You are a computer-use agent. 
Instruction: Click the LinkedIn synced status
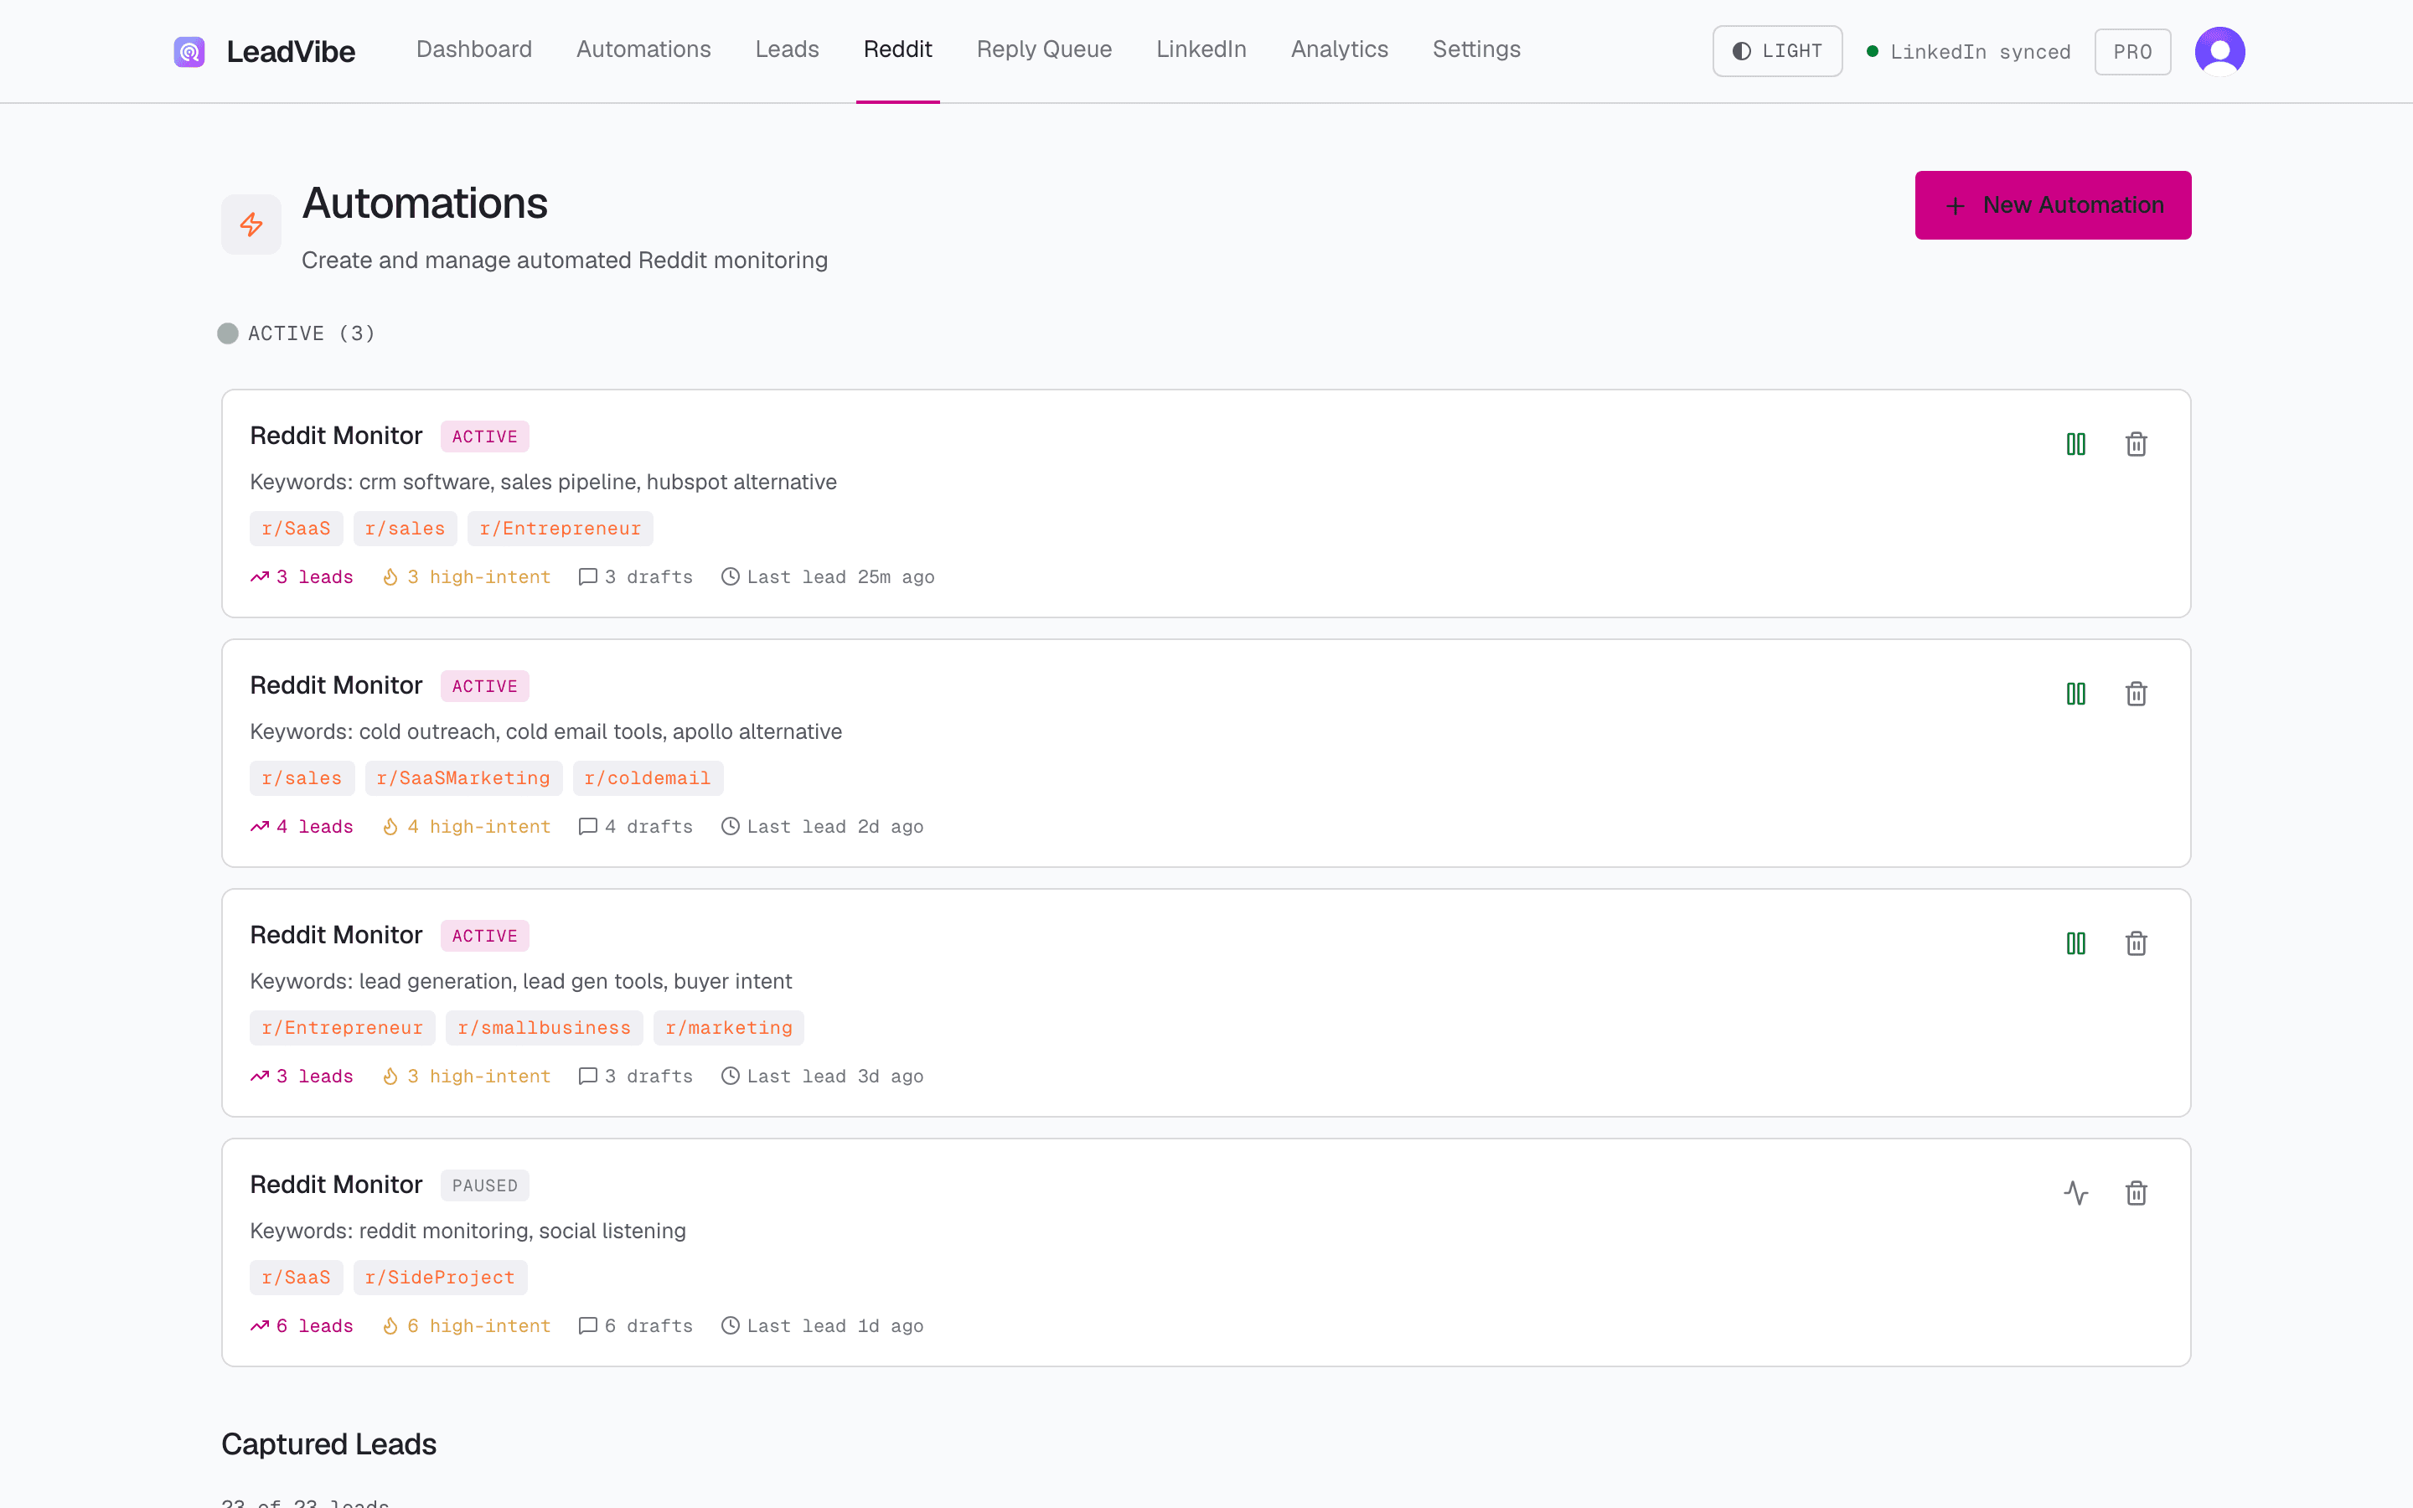tap(1969, 52)
